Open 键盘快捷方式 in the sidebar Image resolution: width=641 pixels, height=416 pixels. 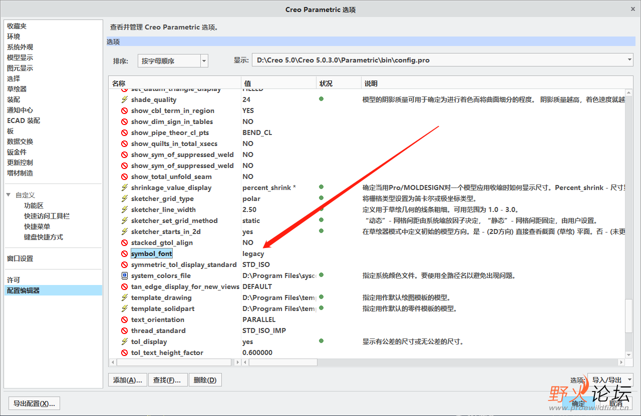click(44, 237)
